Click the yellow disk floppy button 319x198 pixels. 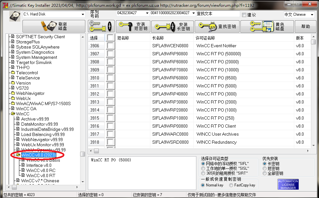267,26
